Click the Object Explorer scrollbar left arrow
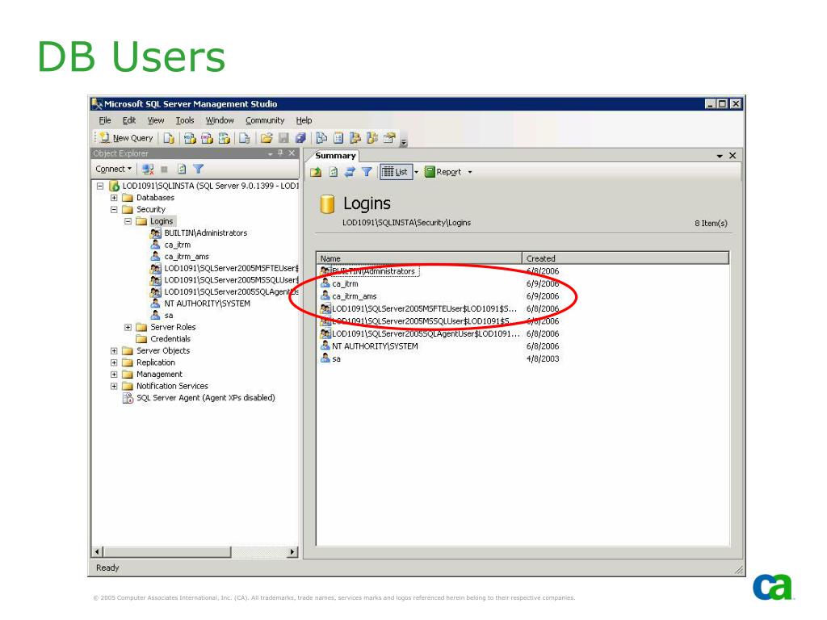The width and height of the screenshot is (827, 620). 98,552
